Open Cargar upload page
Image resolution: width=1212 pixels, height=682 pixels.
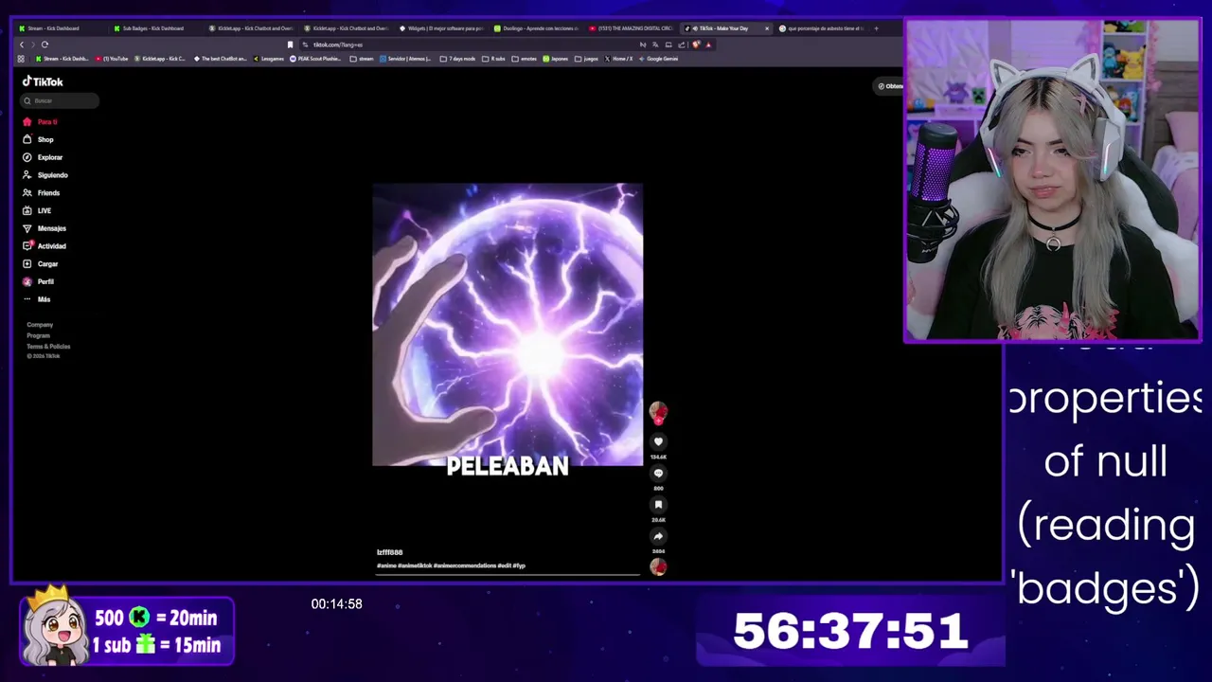click(x=41, y=263)
